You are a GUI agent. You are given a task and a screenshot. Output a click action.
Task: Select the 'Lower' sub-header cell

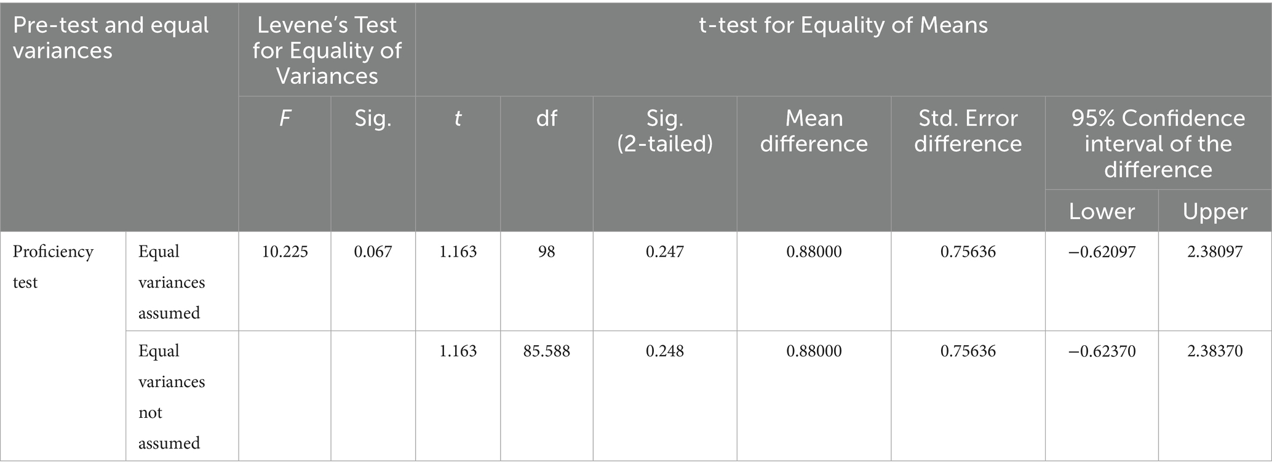click(1101, 211)
